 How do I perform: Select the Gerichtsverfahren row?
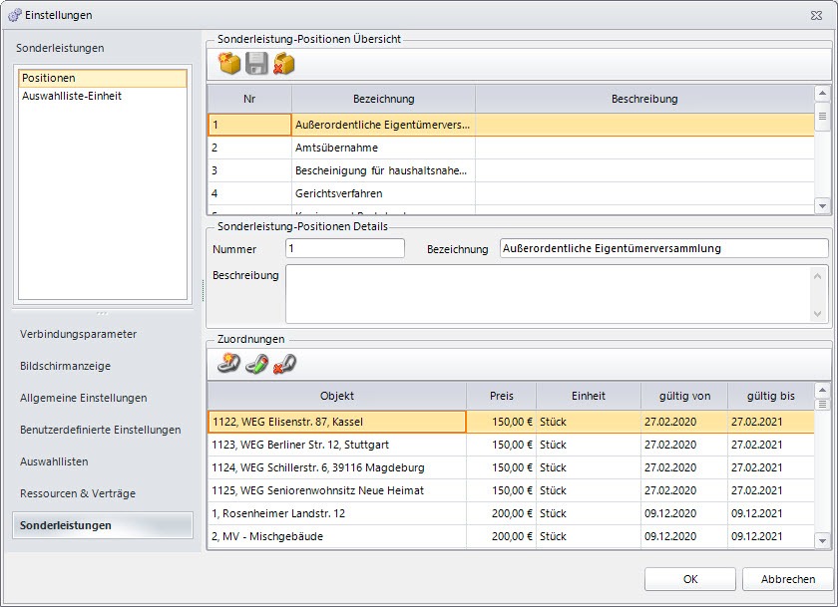(x=511, y=193)
